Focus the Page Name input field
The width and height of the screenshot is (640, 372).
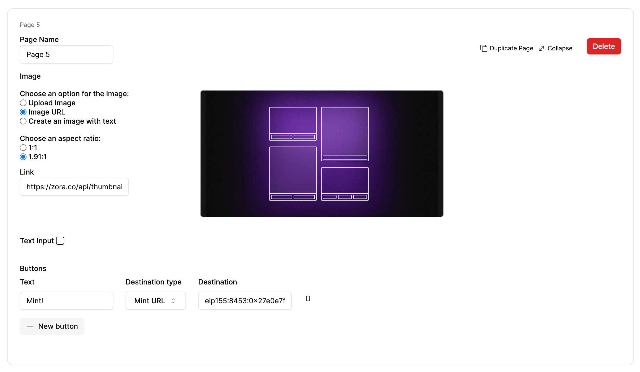pos(66,54)
